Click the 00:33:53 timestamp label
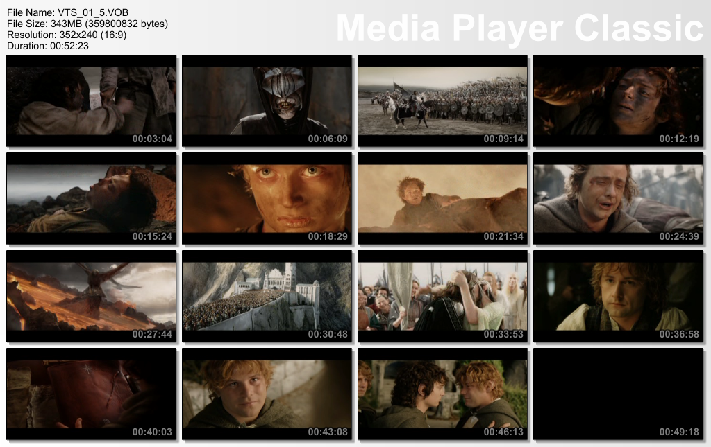The height and width of the screenshot is (447, 711). click(503, 334)
